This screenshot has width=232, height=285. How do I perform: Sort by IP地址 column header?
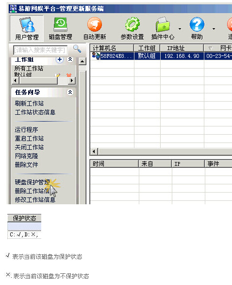coord(182,48)
